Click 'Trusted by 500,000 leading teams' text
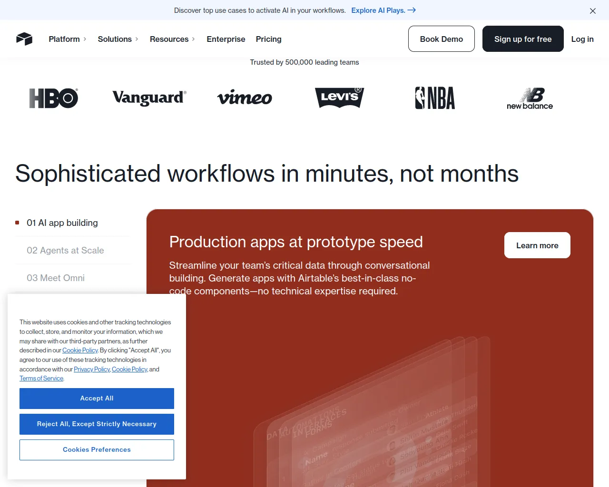Viewport: 609px width, 487px height. (304, 62)
